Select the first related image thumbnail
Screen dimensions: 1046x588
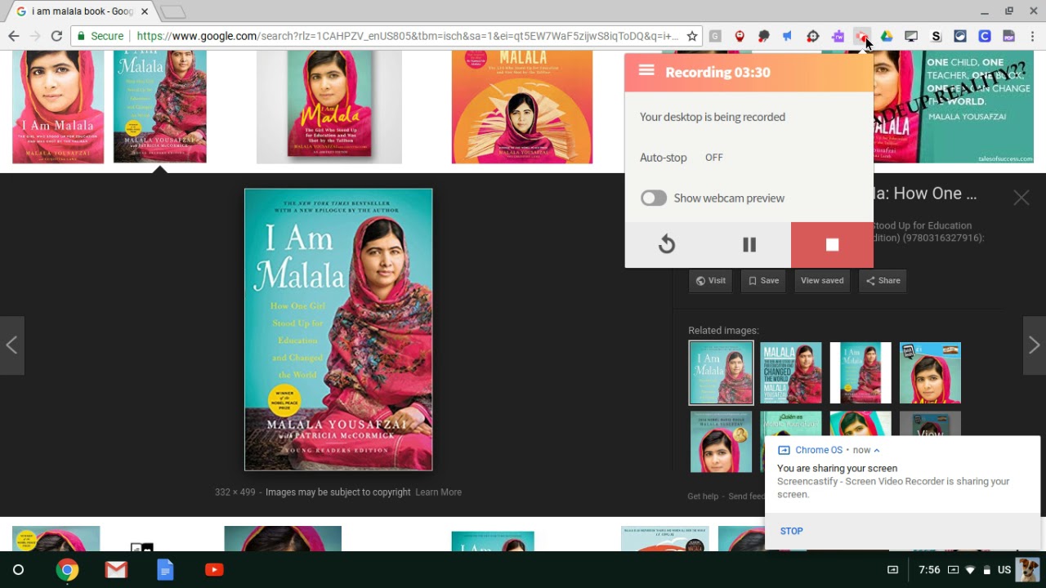[x=721, y=373]
